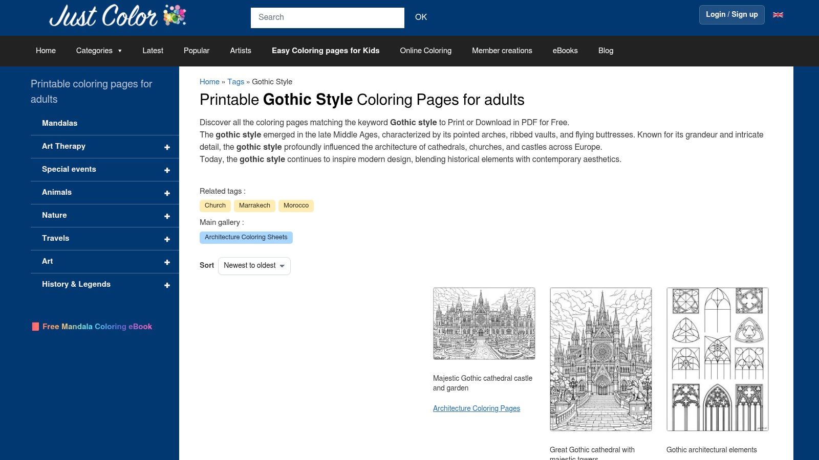Expand the Art Therapy plus icon
The image size is (819, 460).
[167, 147]
